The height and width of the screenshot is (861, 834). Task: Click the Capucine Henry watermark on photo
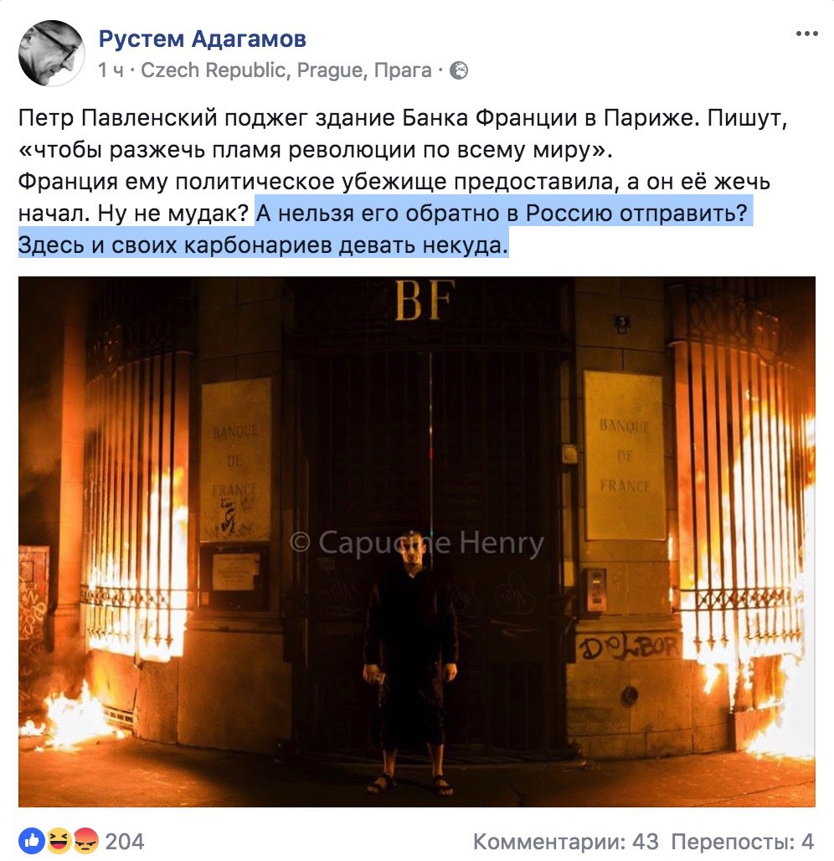[417, 543]
